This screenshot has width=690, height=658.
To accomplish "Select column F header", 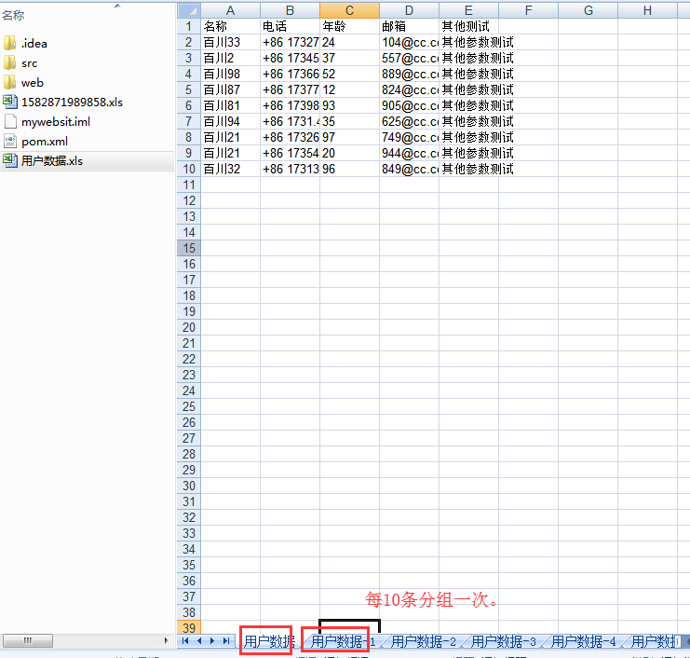I will click(529, 10).
